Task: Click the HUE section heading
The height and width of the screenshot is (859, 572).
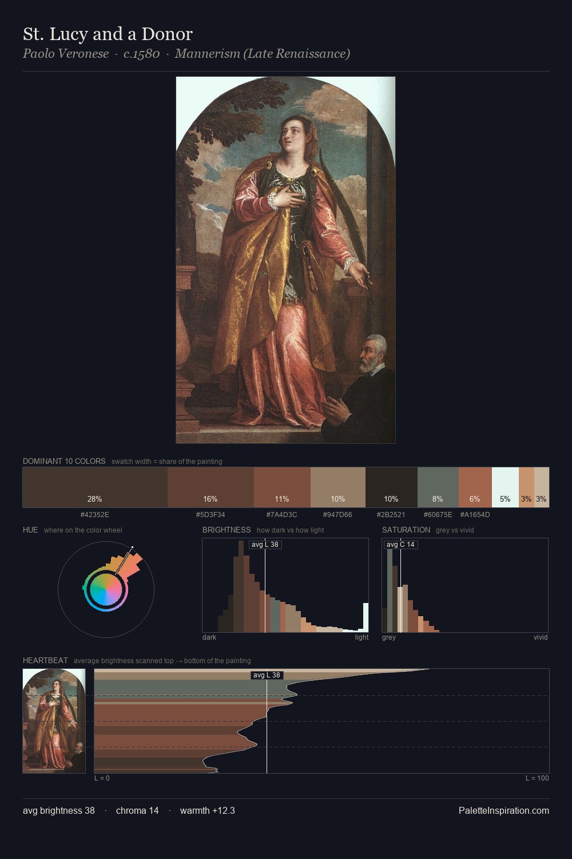Action: coord(30,530)
